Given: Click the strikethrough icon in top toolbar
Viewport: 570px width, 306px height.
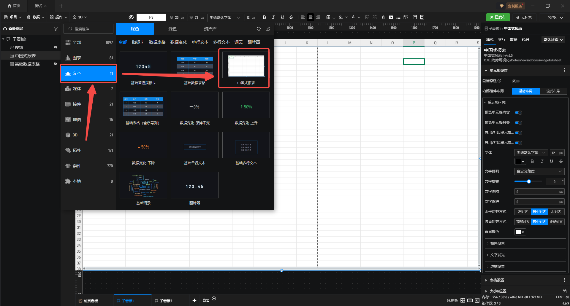Looking at the screenshot, I should coord(291,17).
